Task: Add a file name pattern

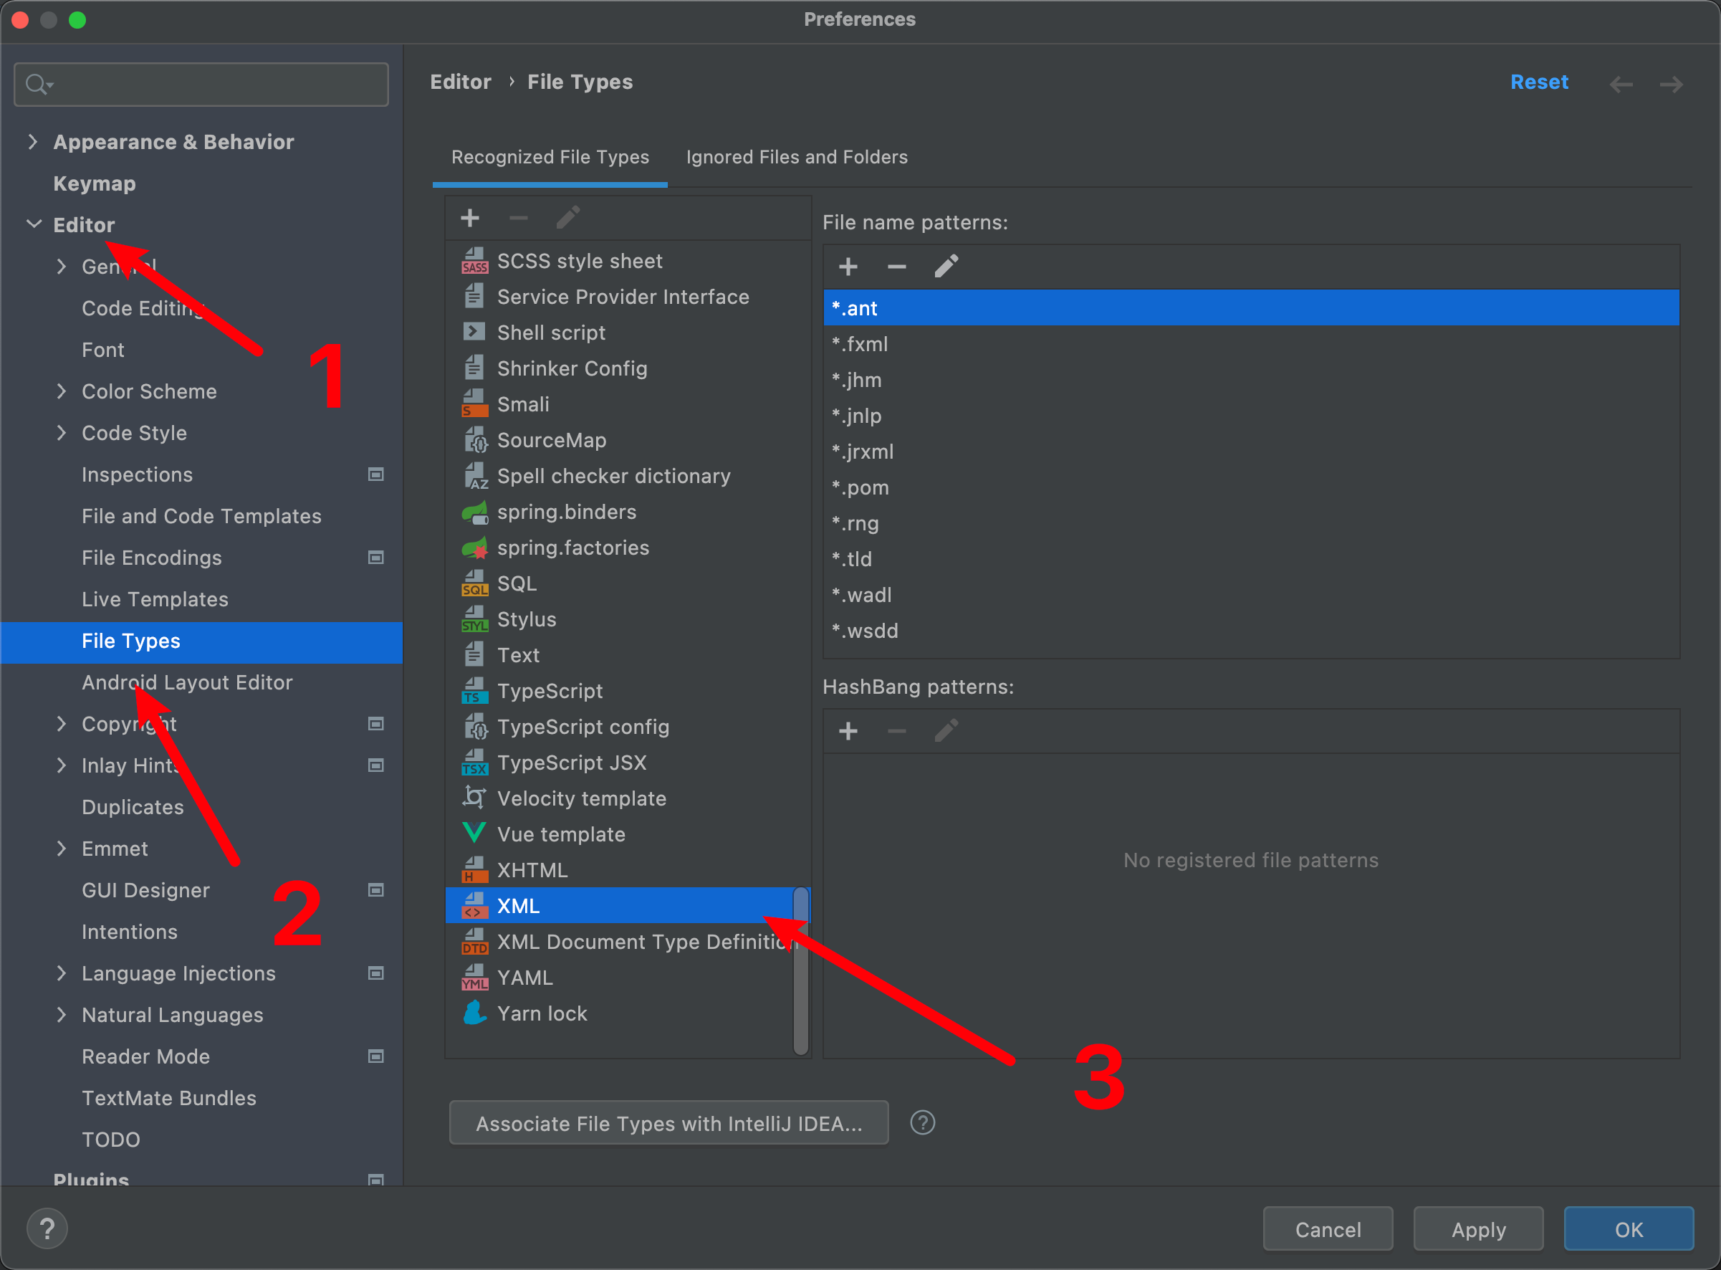Action: (848, 267)
